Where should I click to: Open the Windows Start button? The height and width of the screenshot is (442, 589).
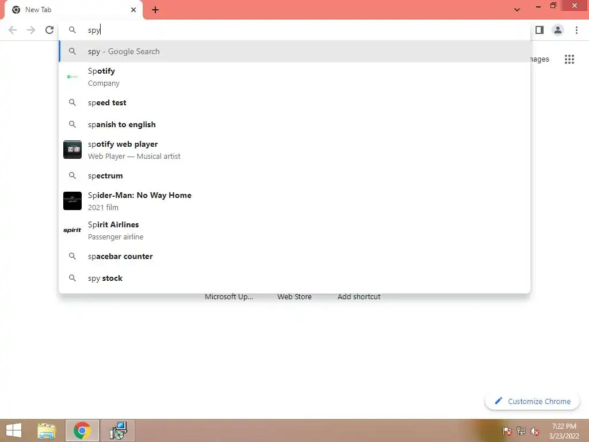[x=14, y=430]
